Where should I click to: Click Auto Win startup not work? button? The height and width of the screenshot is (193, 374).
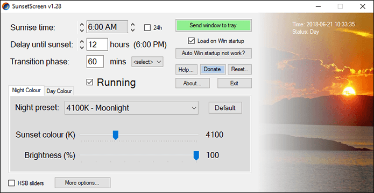click(214, 53)
